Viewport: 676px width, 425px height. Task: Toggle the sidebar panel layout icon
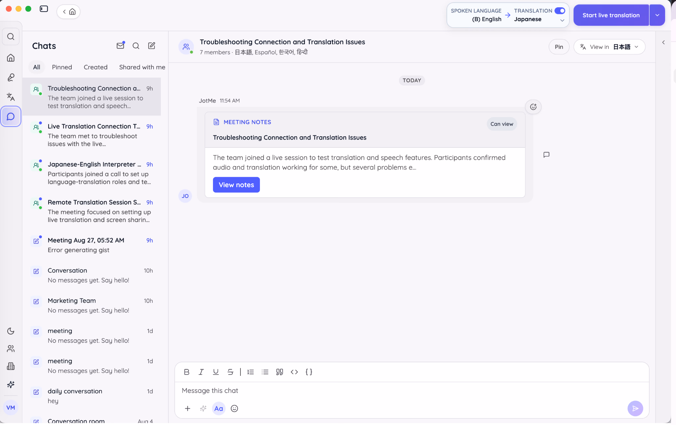[x=44, y=9]
